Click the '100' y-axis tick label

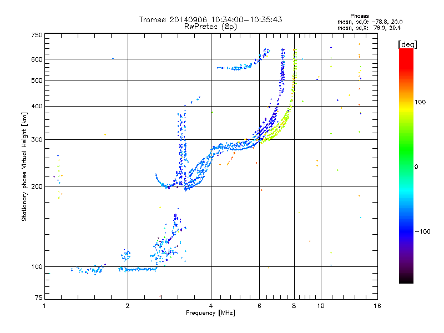37,267
